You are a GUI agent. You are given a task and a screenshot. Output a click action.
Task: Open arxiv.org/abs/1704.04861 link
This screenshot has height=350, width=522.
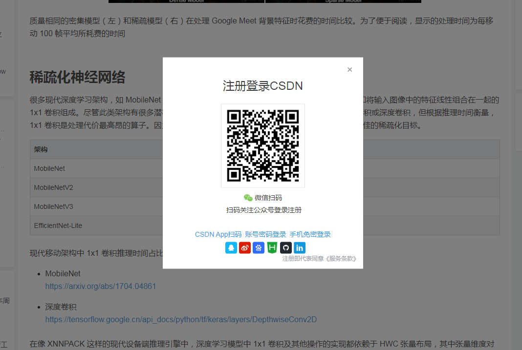coord(101,286)
